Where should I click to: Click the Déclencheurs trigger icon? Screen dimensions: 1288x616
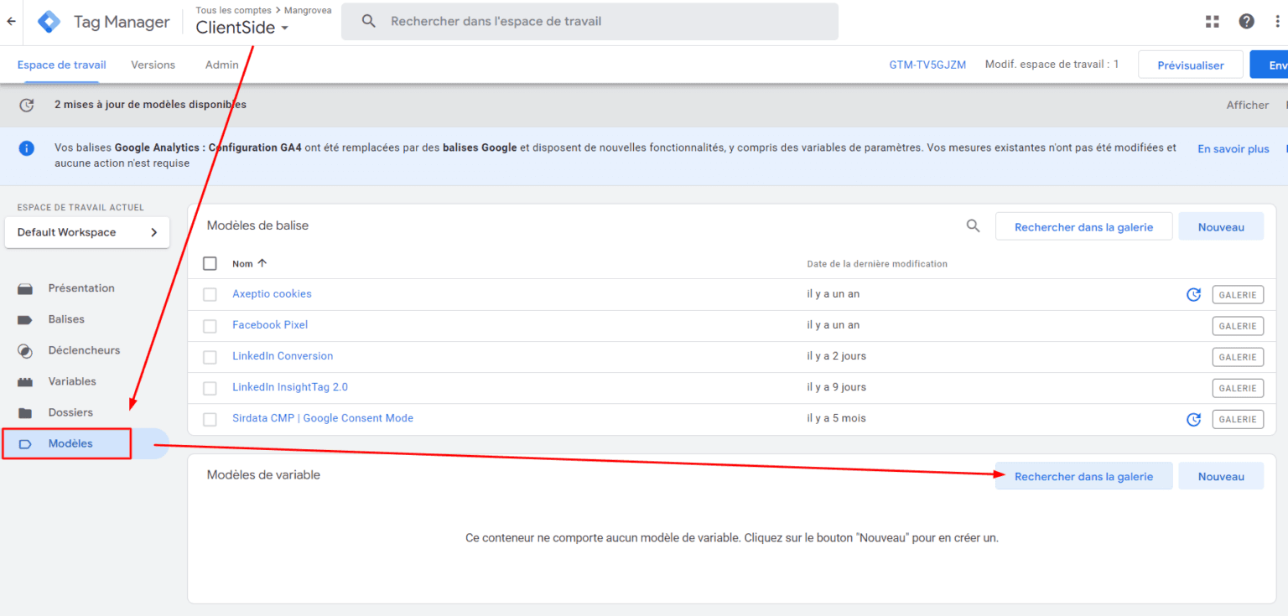(x=25, y=351)
